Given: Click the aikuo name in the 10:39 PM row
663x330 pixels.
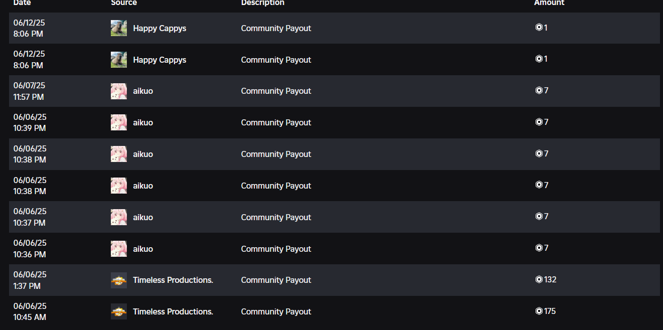Looking at the screenshot, I should (143, 122).
